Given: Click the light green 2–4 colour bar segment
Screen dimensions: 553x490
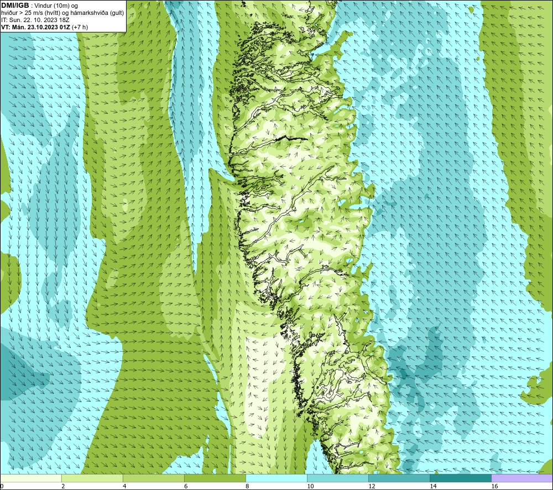Looking at the screenshot, I should [x=92, y=478].
